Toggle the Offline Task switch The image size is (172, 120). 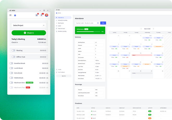pyautogui.click(x=14, y=57)
